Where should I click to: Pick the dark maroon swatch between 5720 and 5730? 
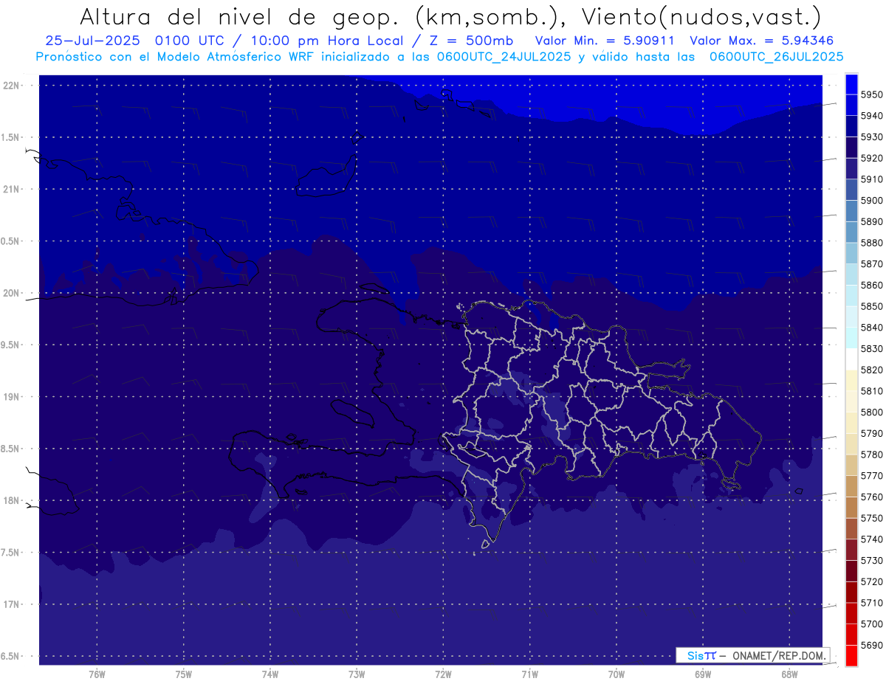click(x=851, y=571)
